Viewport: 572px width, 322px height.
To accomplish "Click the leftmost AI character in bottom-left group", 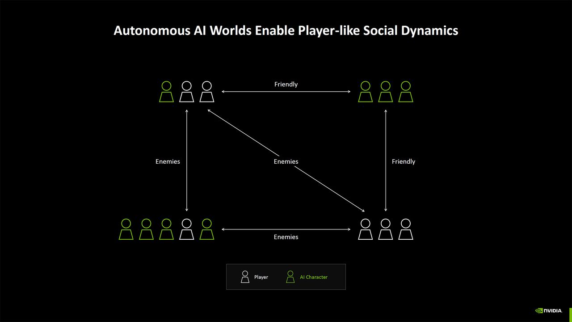I will [x=126, y=229].
